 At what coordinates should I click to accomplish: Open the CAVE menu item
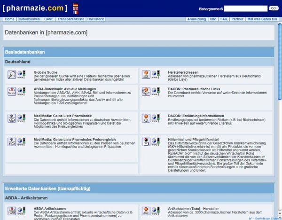pos(49,19)
